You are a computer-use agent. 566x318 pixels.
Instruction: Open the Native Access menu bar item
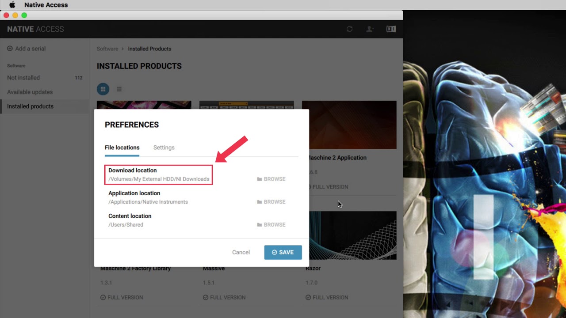(x=46, y=5)
